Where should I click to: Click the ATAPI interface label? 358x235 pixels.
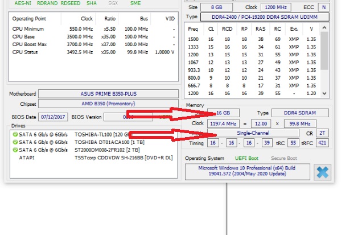pyautogui.click(x=27, y=158)
